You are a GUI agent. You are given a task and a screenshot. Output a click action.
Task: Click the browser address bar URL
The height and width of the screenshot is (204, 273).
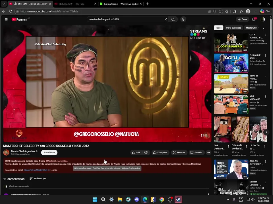pos(49,11)
